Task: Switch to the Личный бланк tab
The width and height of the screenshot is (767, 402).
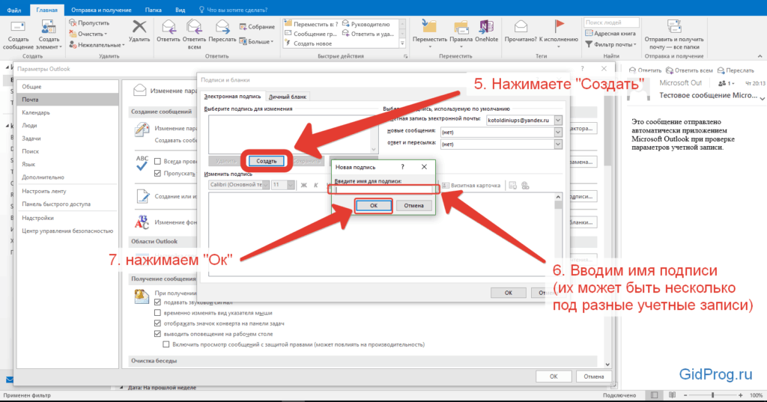Action: click(x=288, y=97)
